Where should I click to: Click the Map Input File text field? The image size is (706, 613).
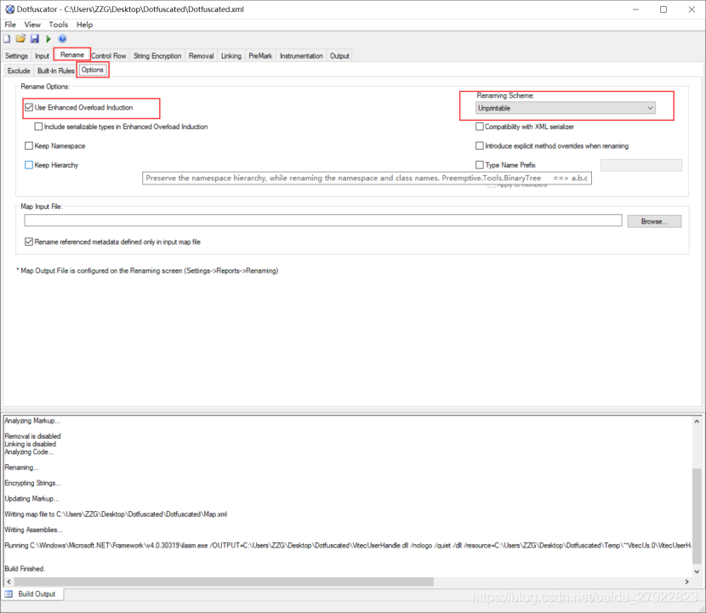(x=323, y=220)
